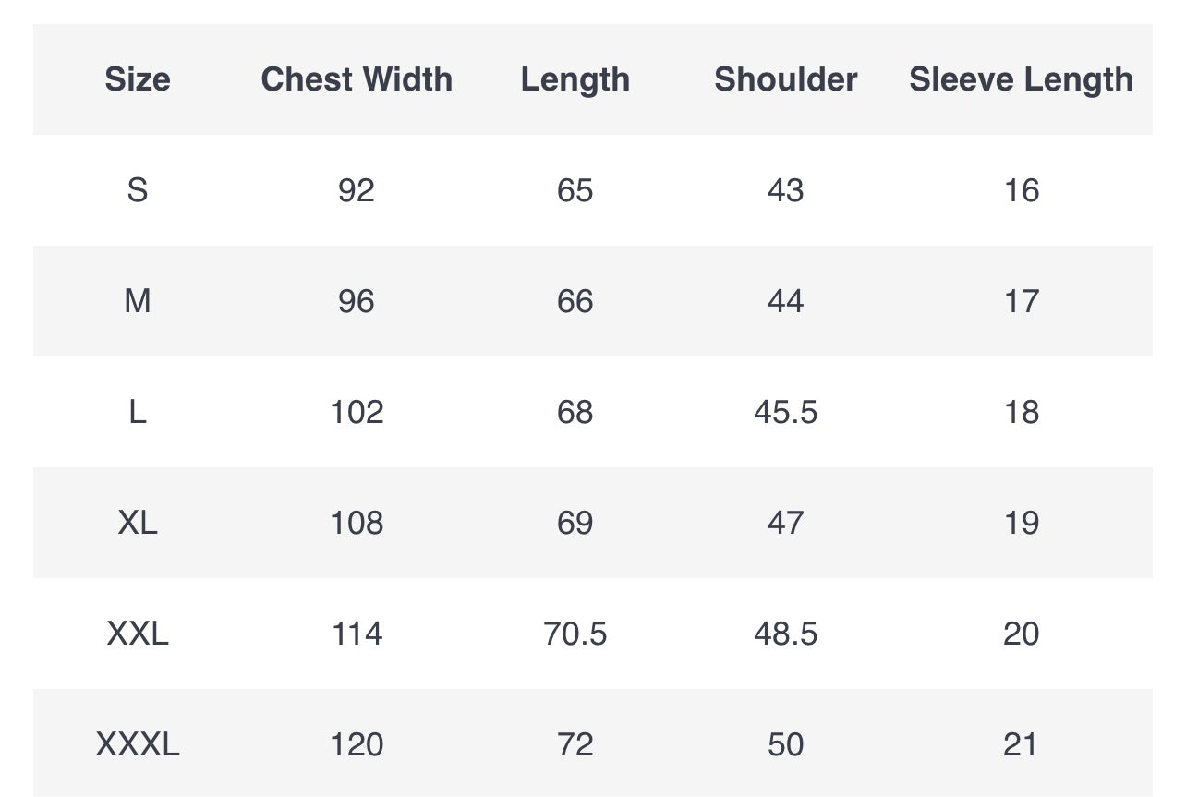Click the length value 70.5
Screen dimensions: 1186x797
click(x=575, y=634)
